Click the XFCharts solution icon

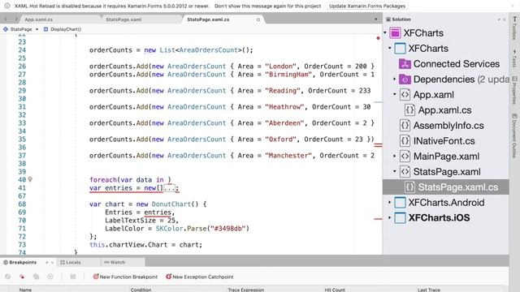click(396, 33)
